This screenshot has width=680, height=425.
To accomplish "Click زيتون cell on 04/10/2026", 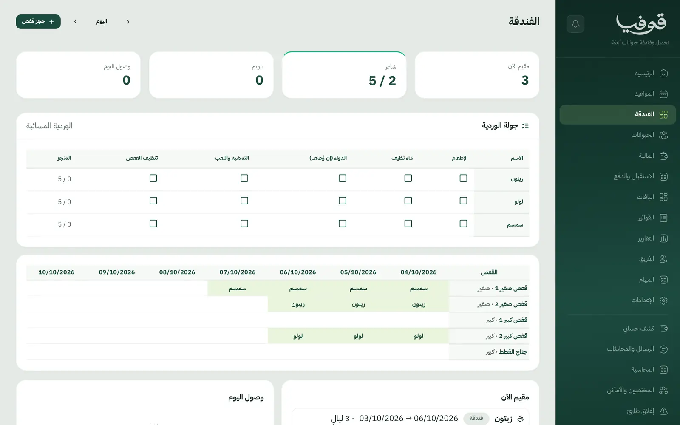I will point(419,304).
